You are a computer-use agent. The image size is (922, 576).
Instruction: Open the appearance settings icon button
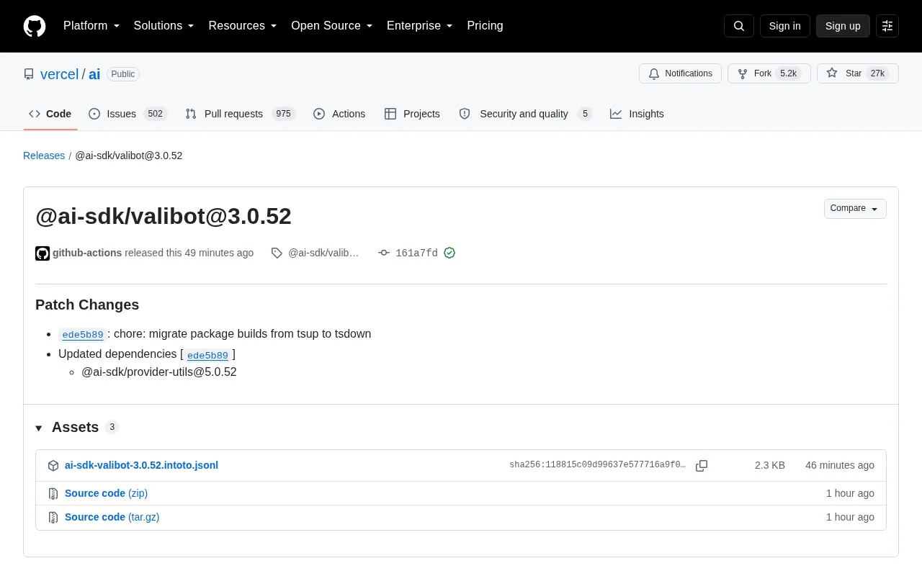(887, 26)
